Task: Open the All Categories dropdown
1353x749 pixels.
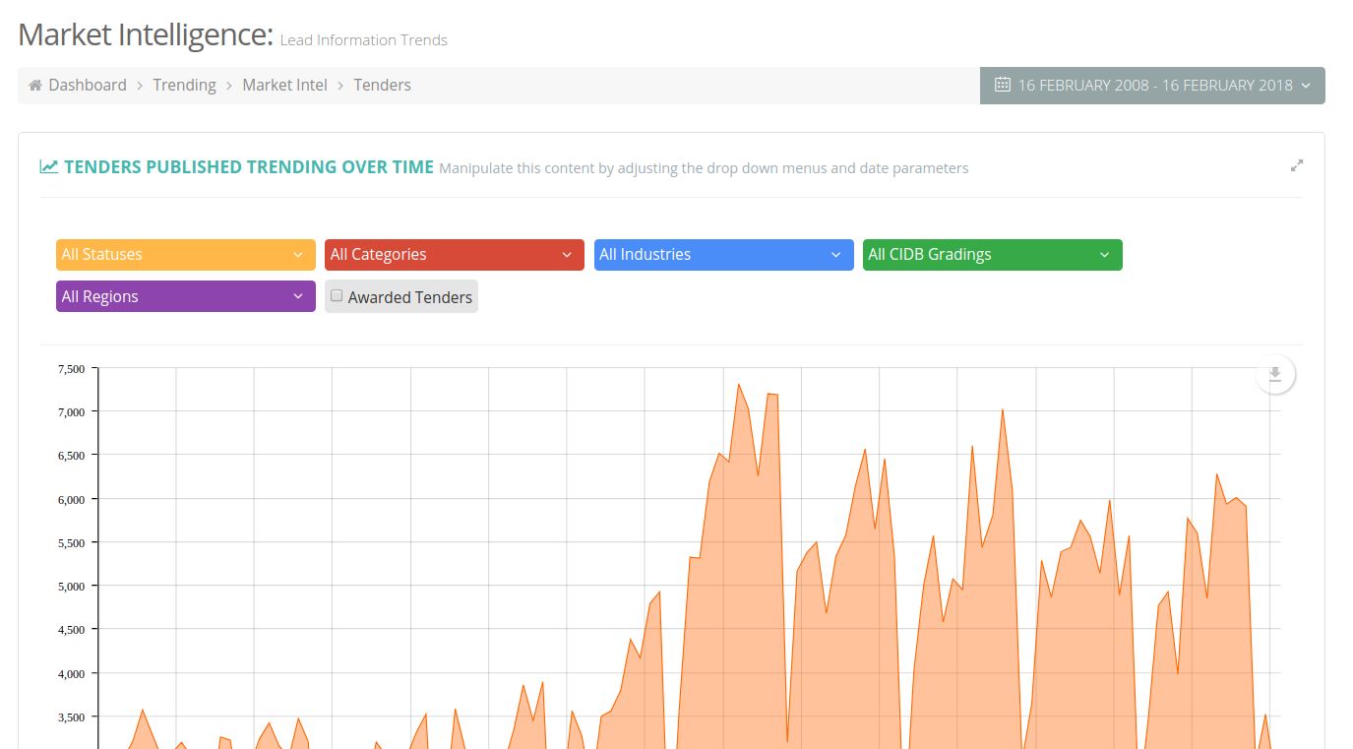Action: tap(455, 254)
